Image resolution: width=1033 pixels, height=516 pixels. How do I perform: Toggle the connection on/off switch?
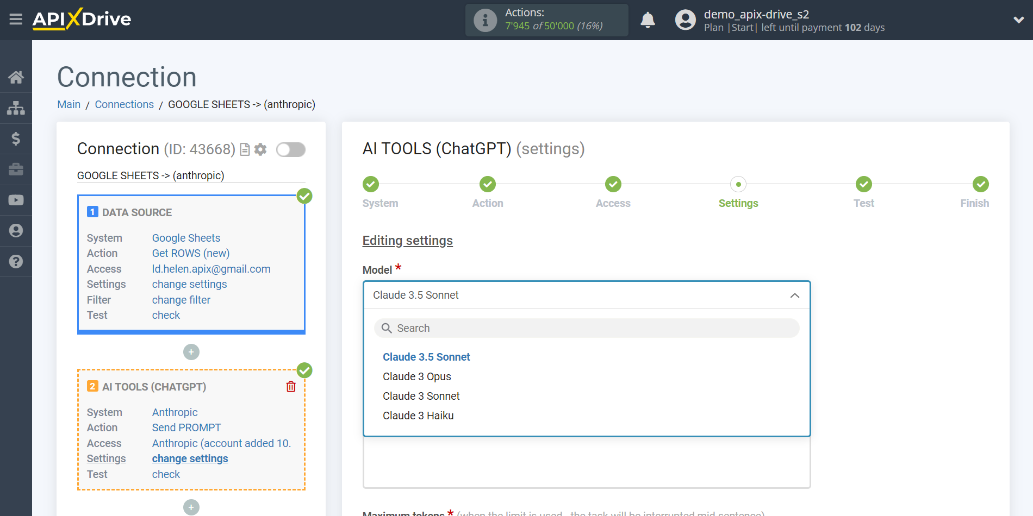291,149
